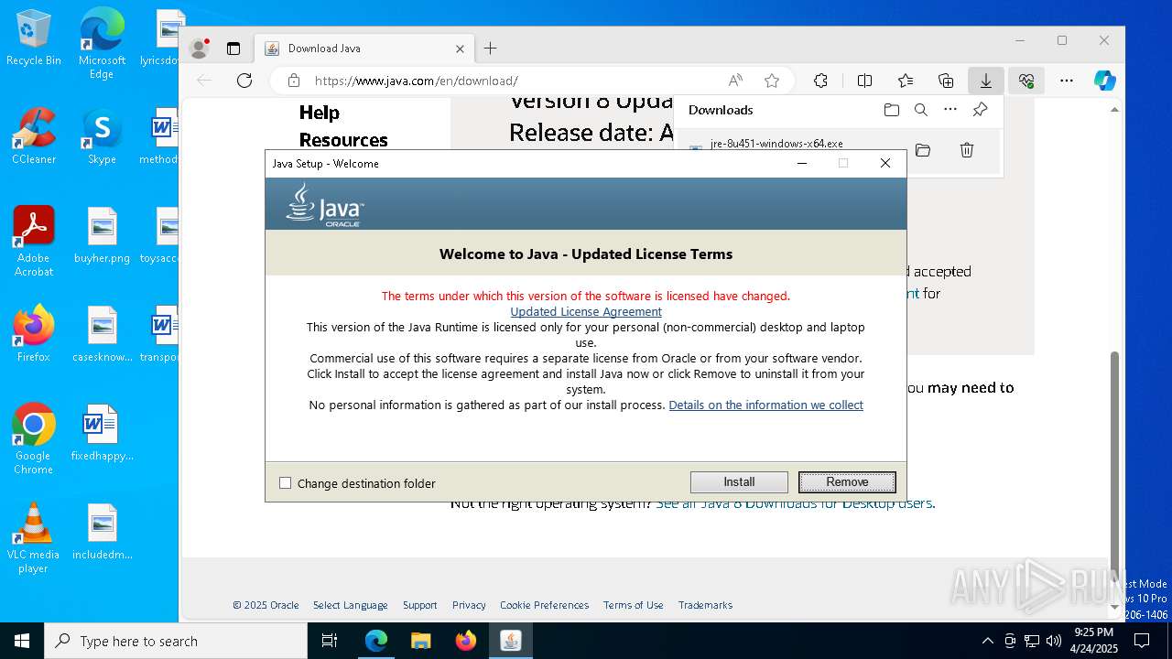Open Cookie Preferences footer link

pos(544,605)
